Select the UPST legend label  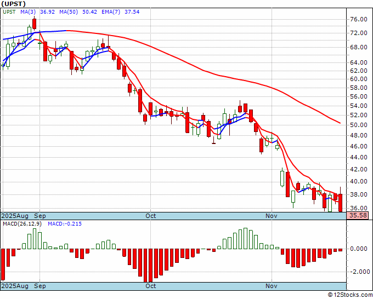(x=9, y=12)
